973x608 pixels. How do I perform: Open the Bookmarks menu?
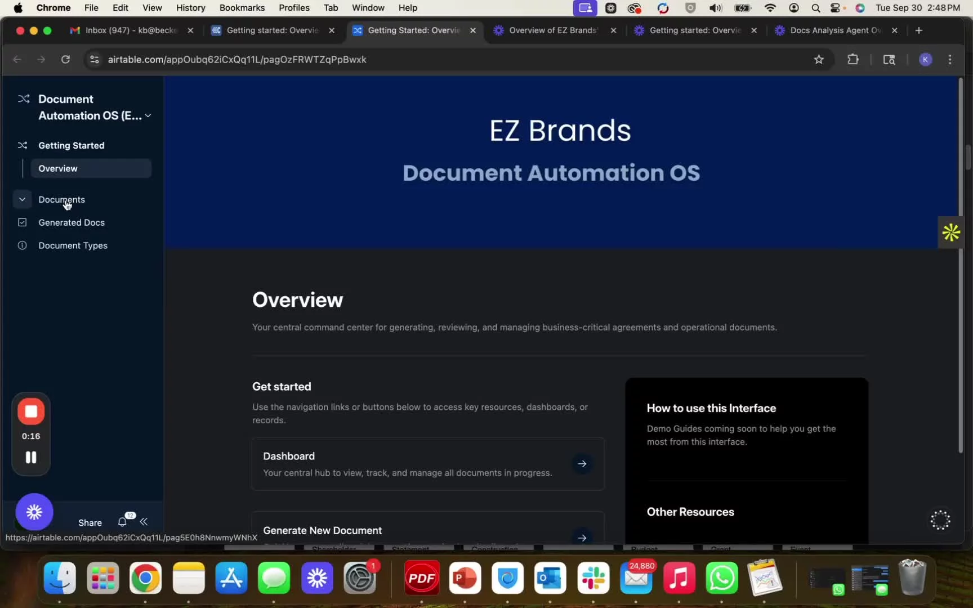(x=242, y=8)
